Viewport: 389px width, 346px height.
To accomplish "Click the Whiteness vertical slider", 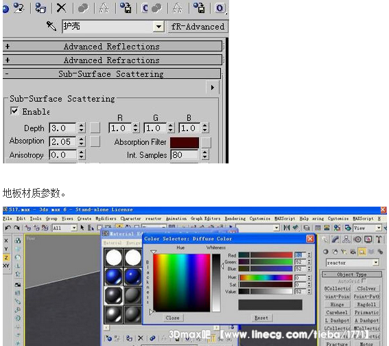I will click(x=216, y=282).
